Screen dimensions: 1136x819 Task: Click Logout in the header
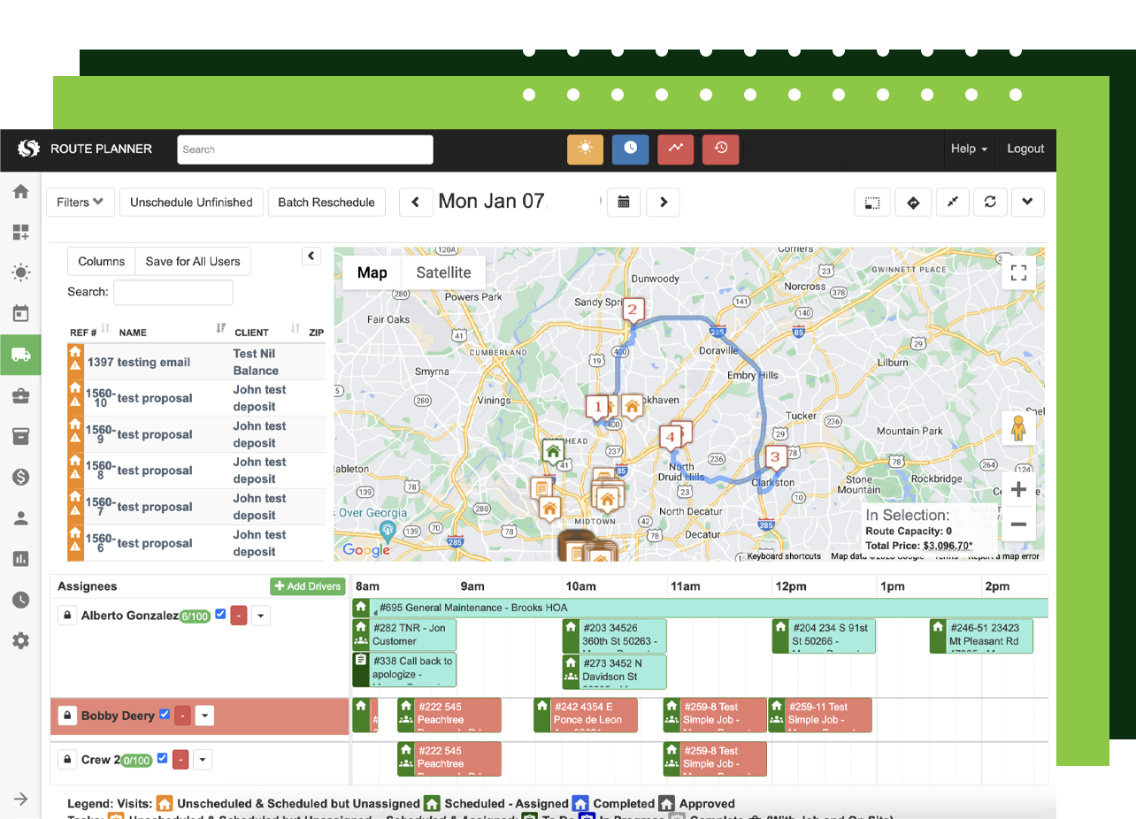click(1025, 149)
